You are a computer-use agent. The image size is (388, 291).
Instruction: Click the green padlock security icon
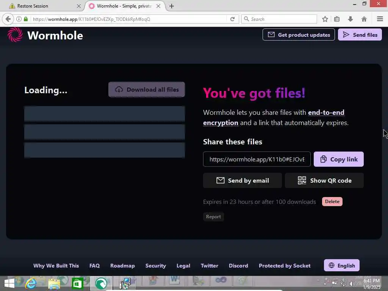[26, 19]
